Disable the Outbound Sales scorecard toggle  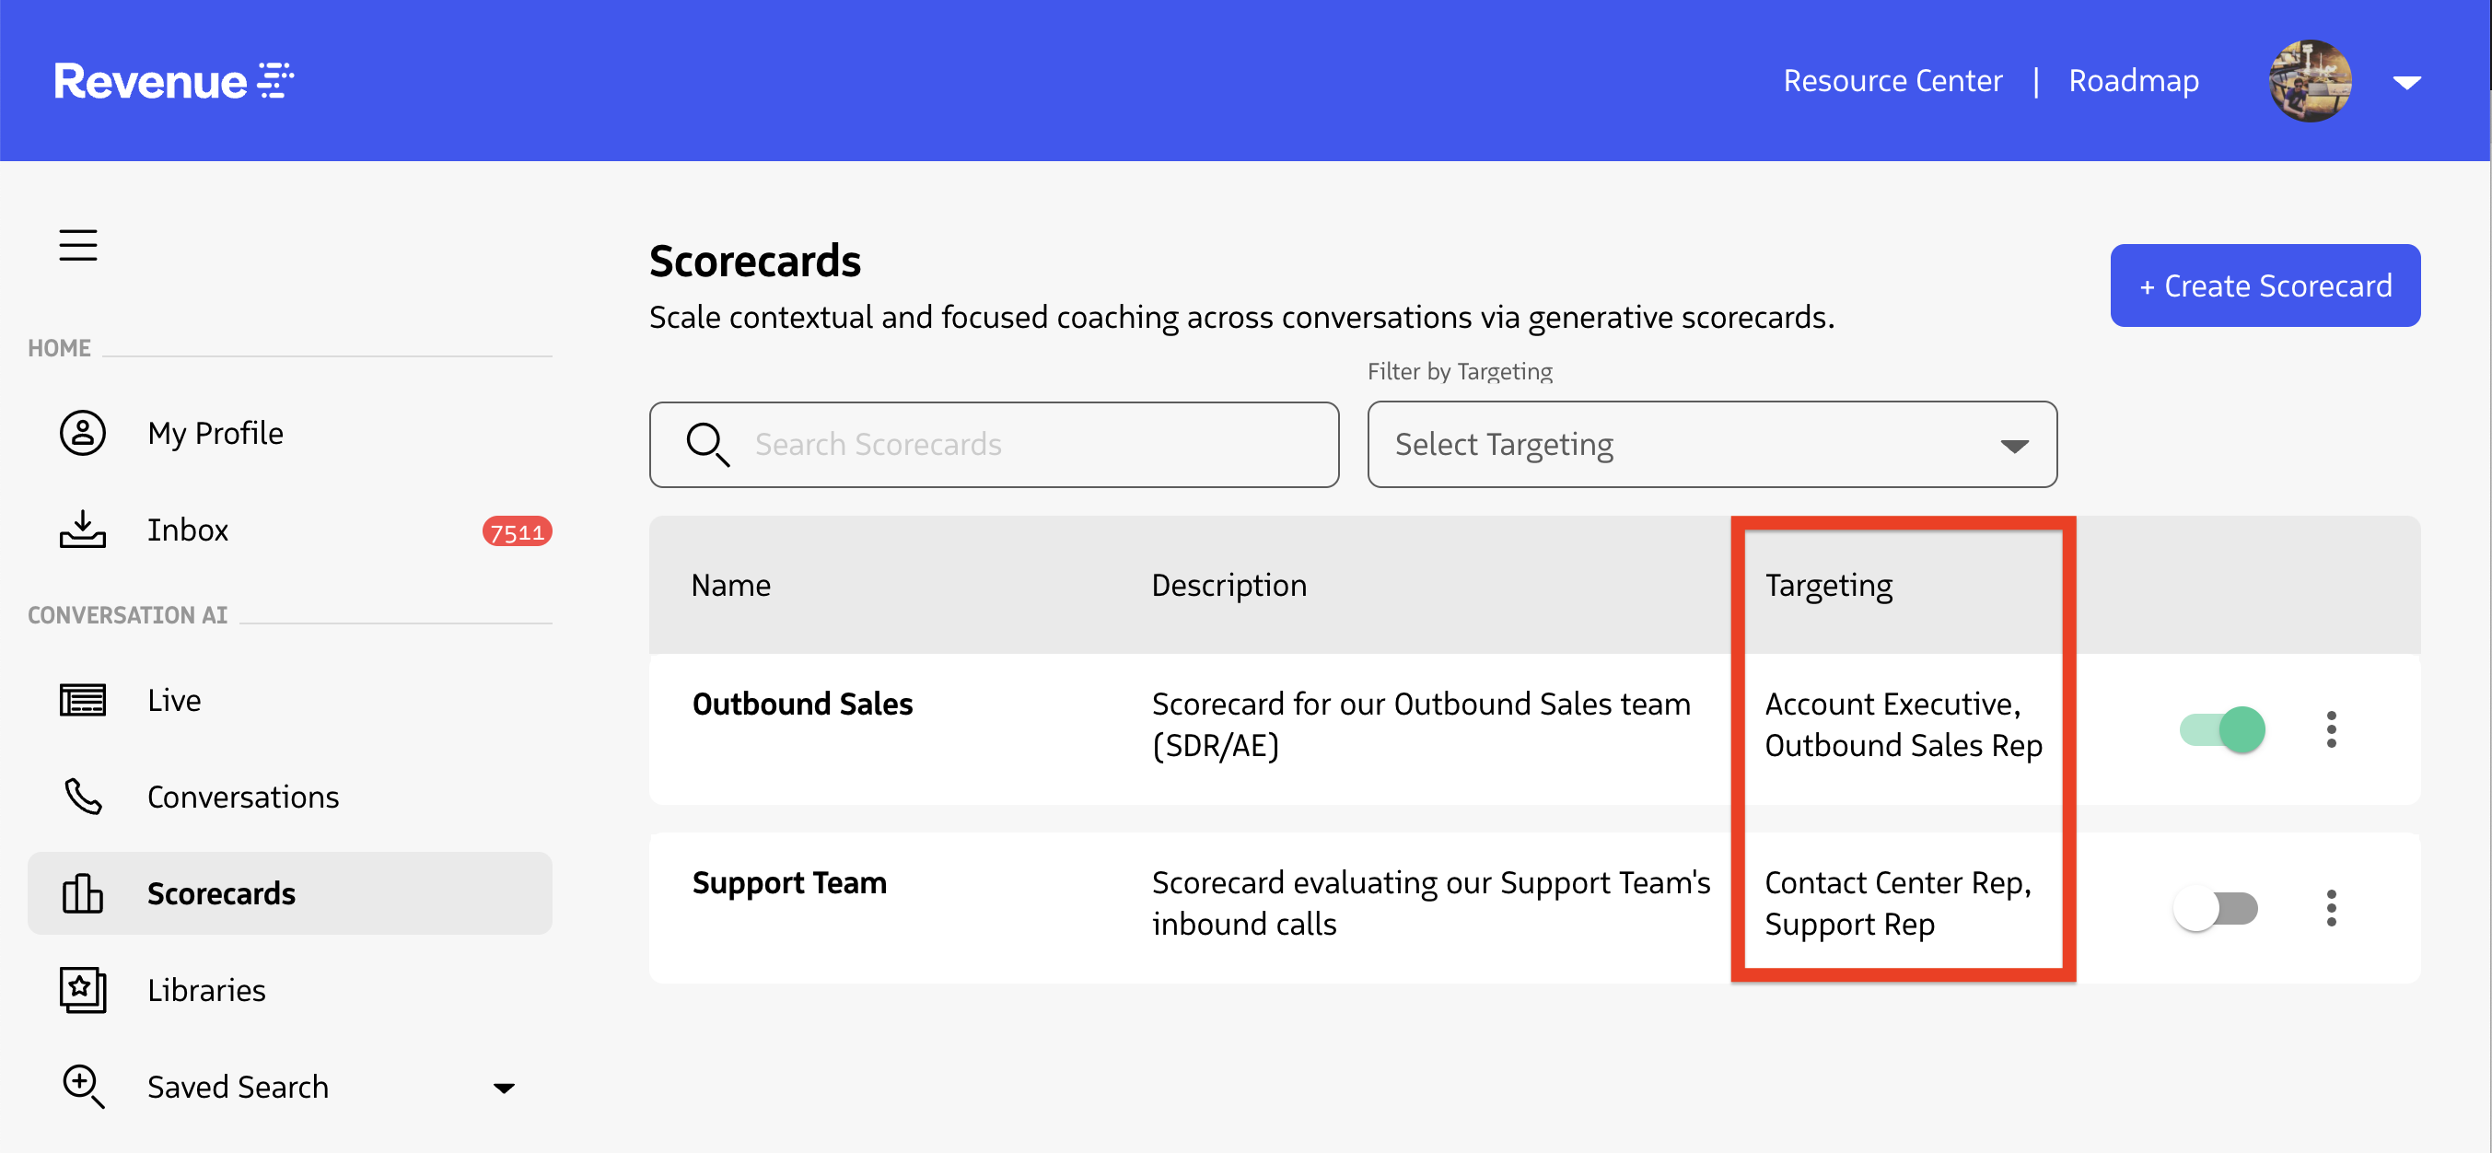point(2221,729)
